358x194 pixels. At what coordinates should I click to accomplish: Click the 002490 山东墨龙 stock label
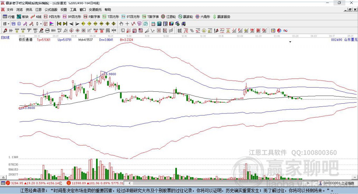click(344, 40)
